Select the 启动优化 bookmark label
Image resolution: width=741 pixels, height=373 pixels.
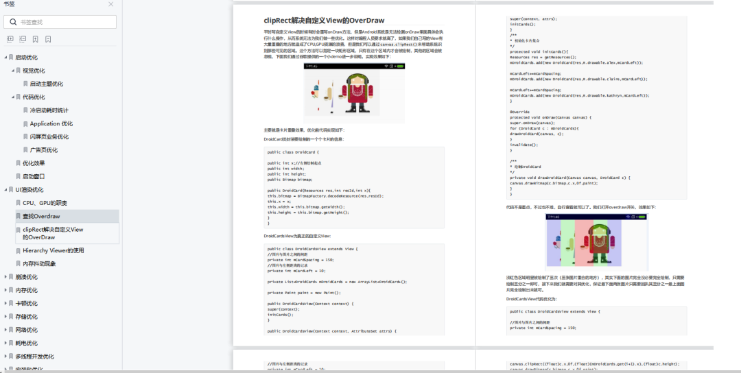(27, 57)
